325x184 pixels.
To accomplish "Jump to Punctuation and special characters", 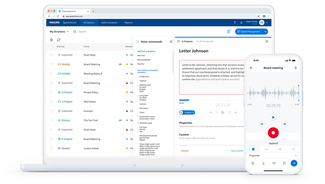I will (x=147, y=71).
